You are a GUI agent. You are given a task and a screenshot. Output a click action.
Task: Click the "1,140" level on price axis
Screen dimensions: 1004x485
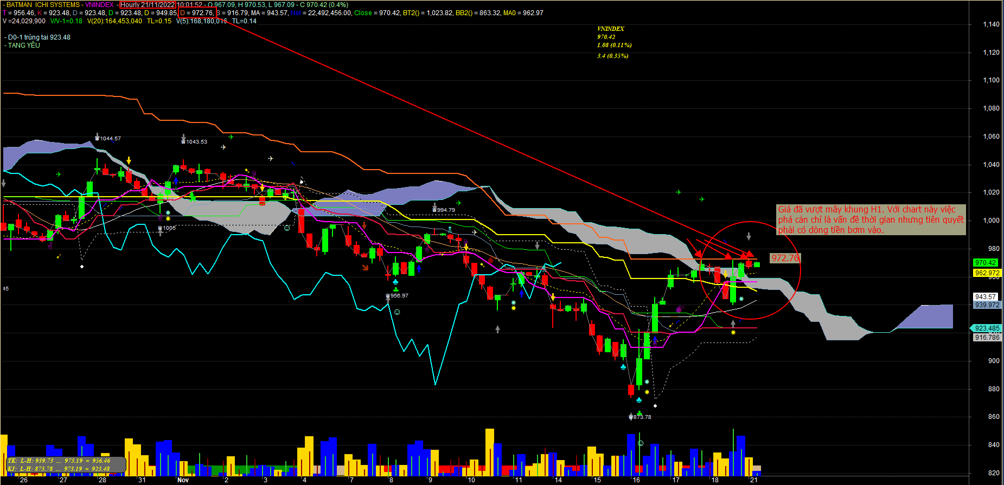click(x=992, y=24)
